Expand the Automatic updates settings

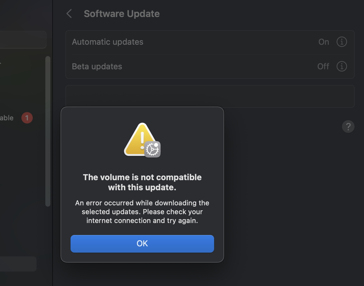coord(342,42)
